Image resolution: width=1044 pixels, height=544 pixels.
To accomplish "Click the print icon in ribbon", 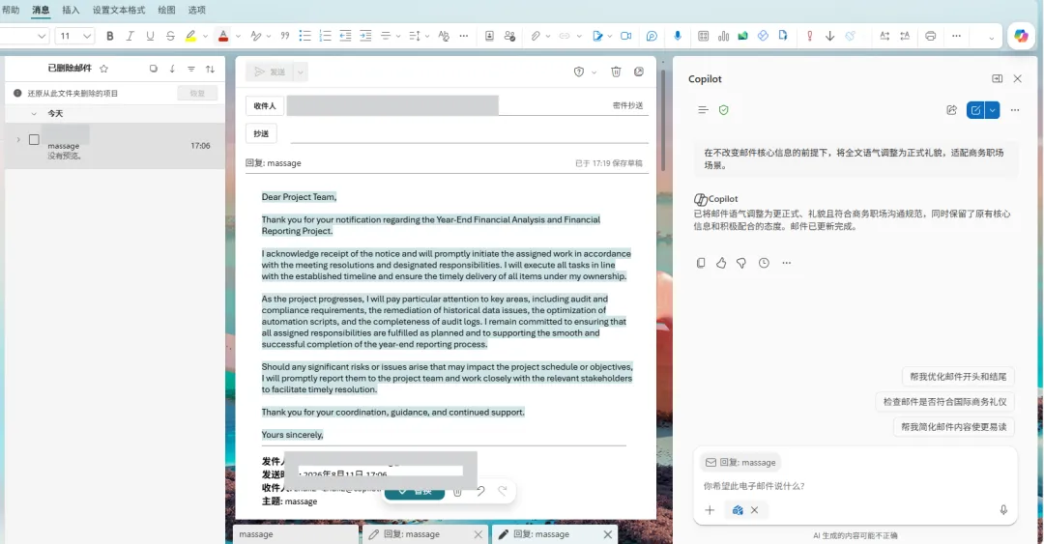I will [930, 36].
